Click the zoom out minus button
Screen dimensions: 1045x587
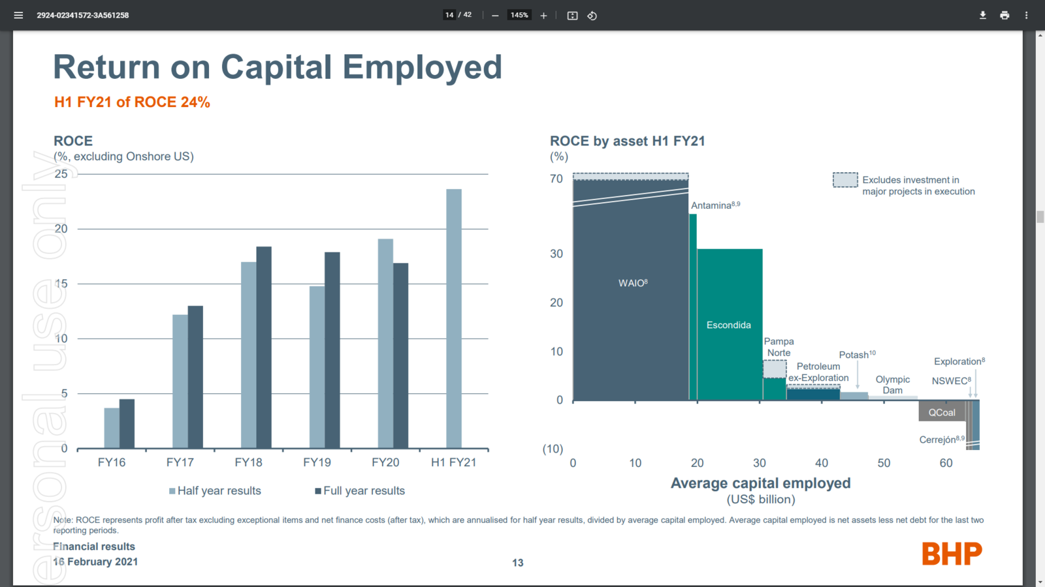495,15
